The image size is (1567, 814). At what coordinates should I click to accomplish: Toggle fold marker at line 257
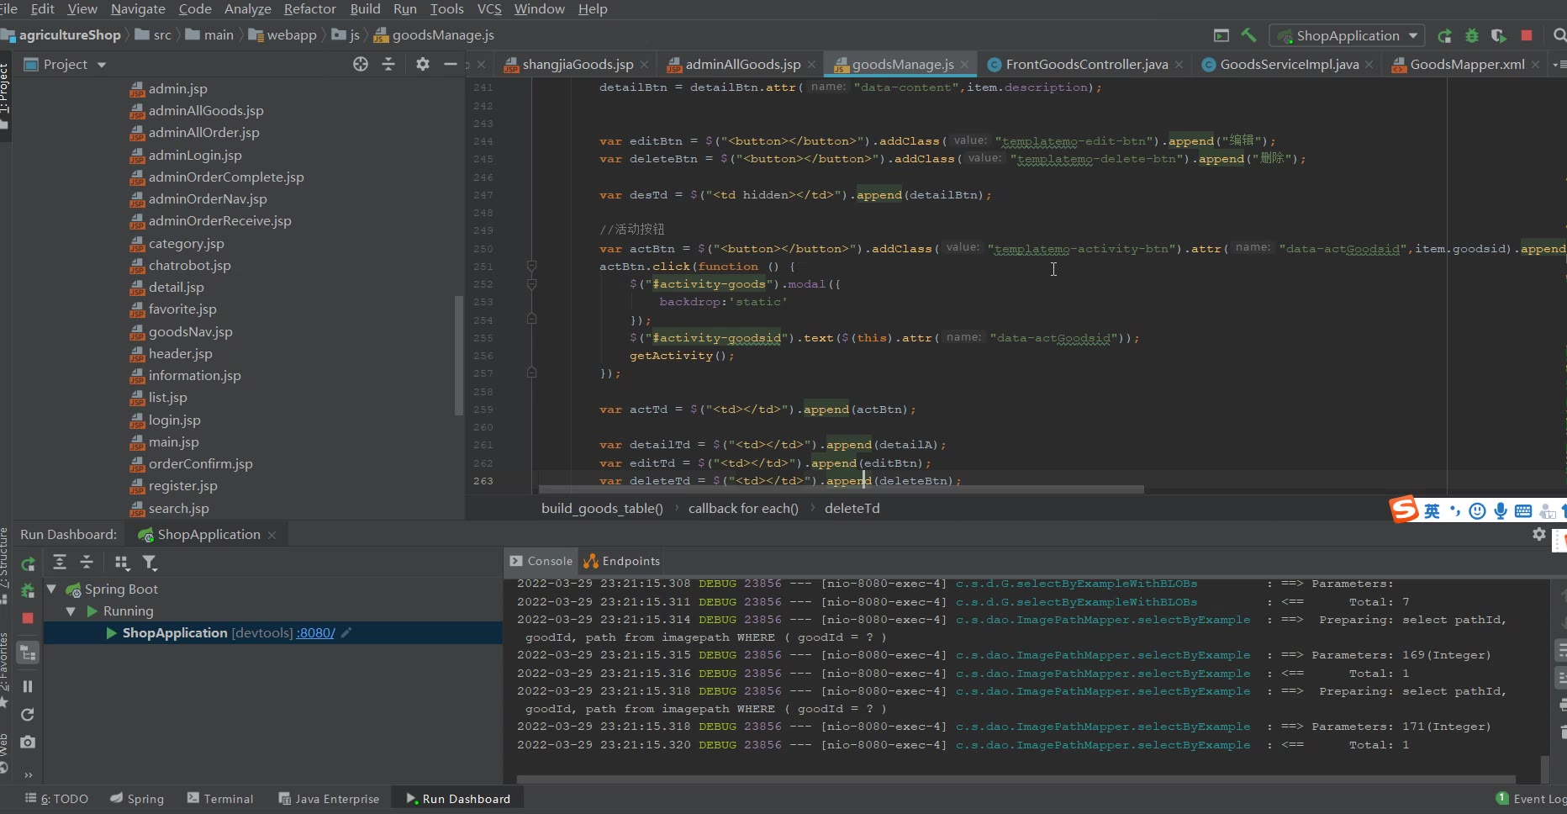click(531, 373)
